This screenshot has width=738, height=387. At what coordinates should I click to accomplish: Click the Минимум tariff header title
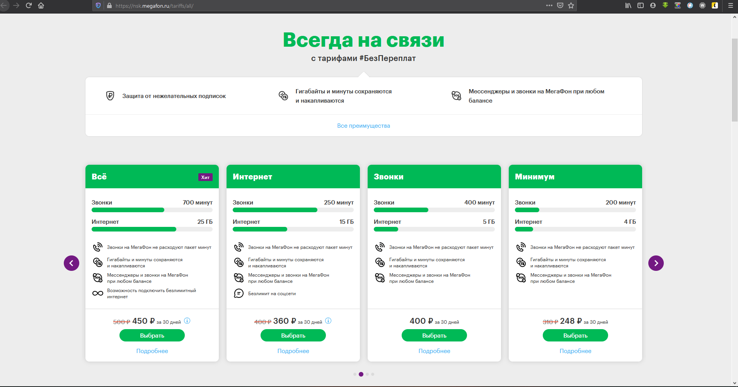pos(535,177)
